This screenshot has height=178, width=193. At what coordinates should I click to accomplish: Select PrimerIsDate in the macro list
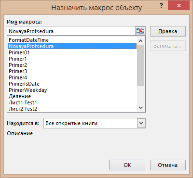tap(72, 84)
